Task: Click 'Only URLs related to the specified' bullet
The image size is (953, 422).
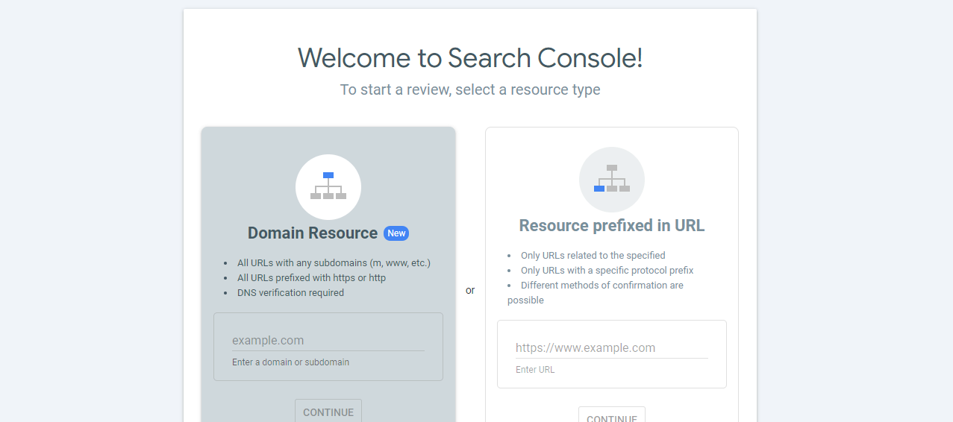Action: point(593,255)
